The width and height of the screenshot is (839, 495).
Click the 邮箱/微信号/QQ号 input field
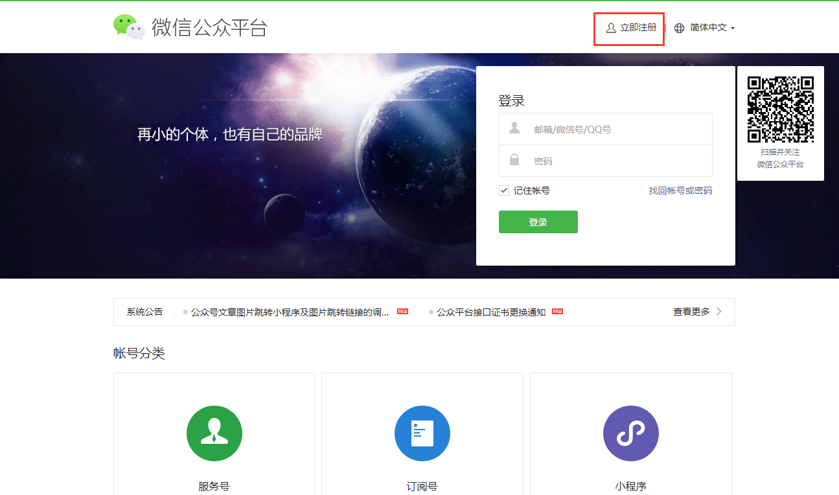pyautogui.click(x=615, y=130)
